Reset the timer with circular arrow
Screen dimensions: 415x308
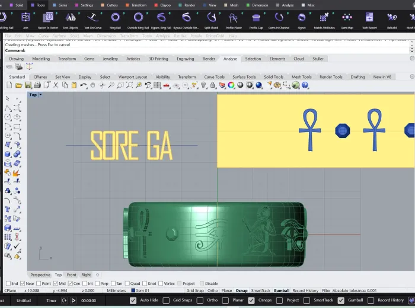(64, 300)
